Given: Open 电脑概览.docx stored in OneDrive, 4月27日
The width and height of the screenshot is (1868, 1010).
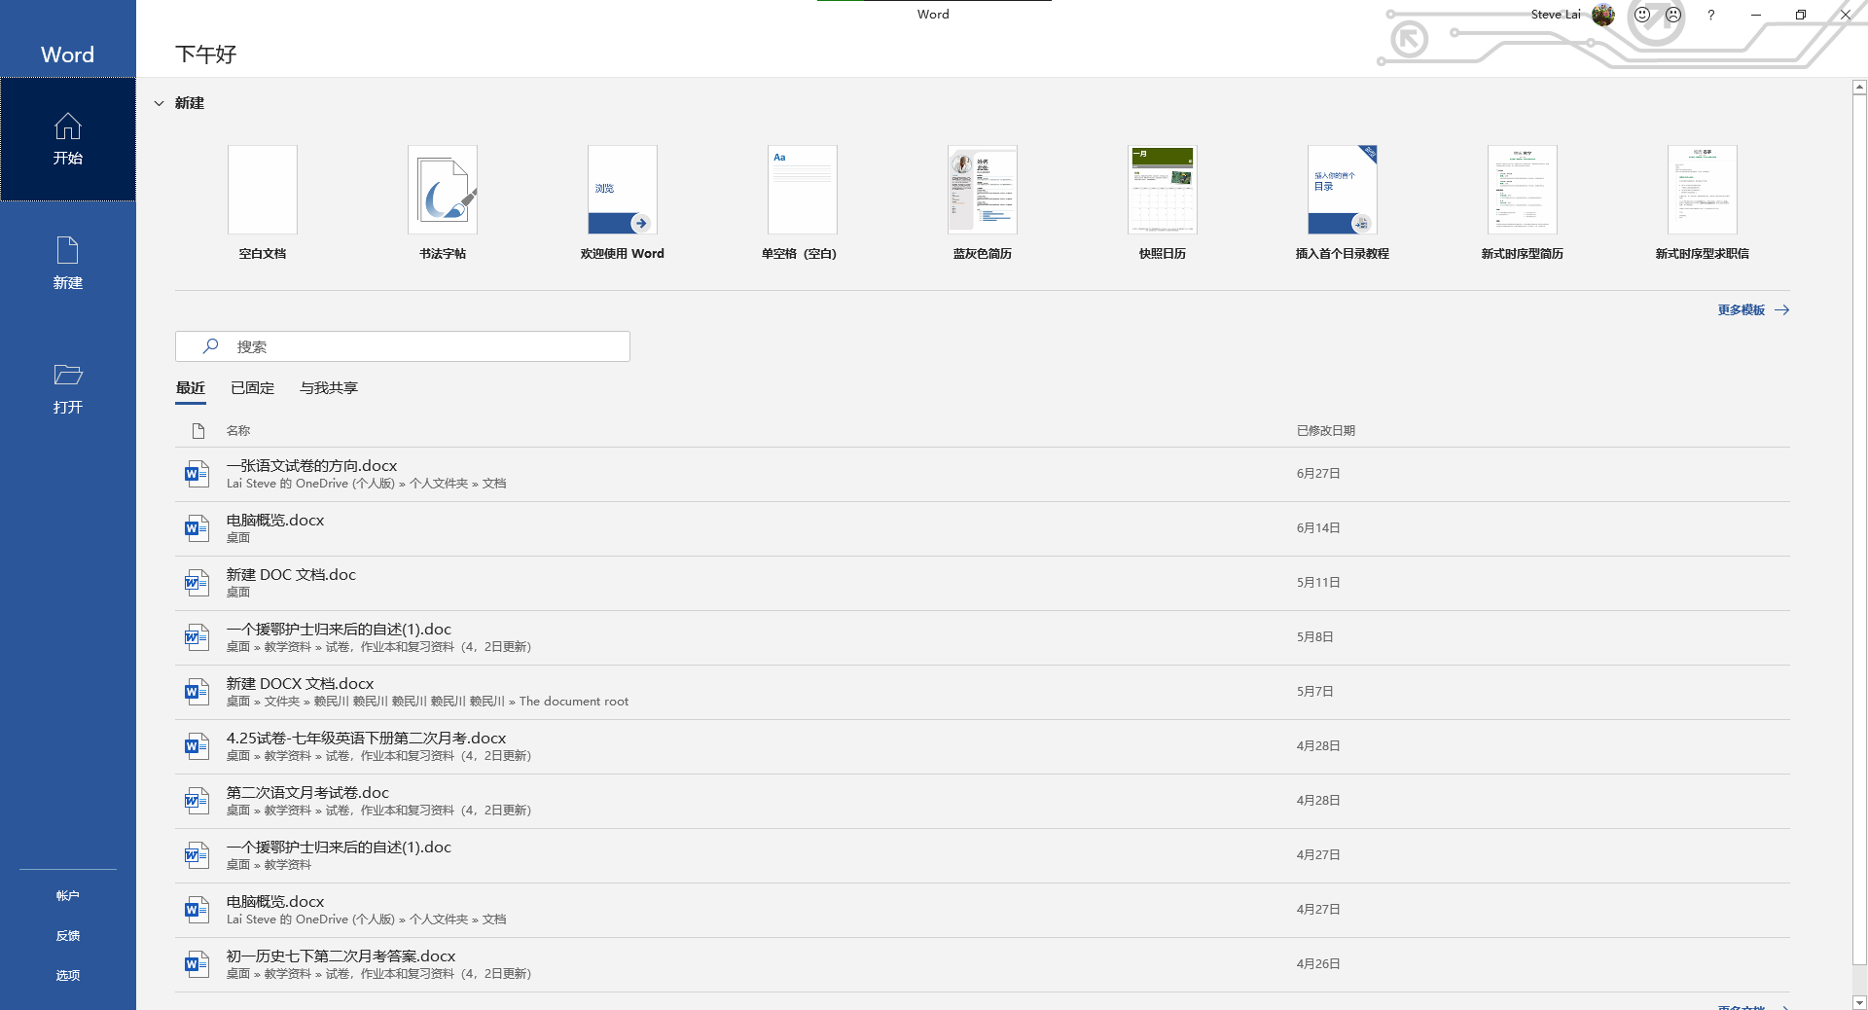Looking at the screenshot, I should click(983, 911).
